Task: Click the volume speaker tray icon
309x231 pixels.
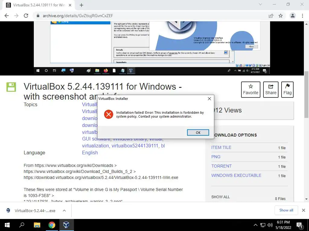Action: click(270, 225)
